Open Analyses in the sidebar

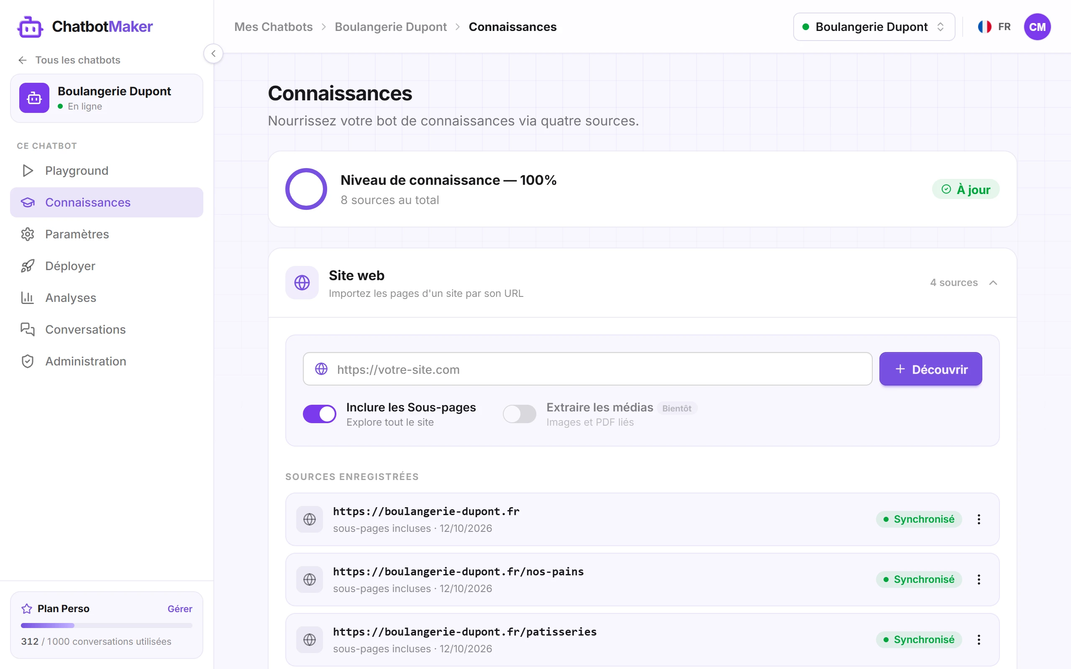tap(107, 298)
